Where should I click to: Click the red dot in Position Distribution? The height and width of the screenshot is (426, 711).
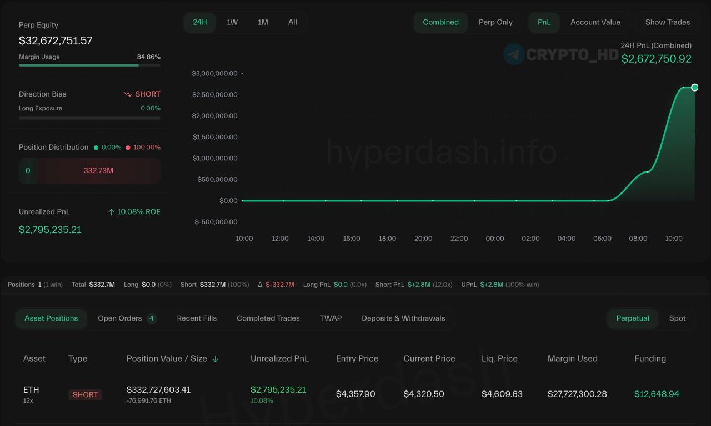point(128,148)
